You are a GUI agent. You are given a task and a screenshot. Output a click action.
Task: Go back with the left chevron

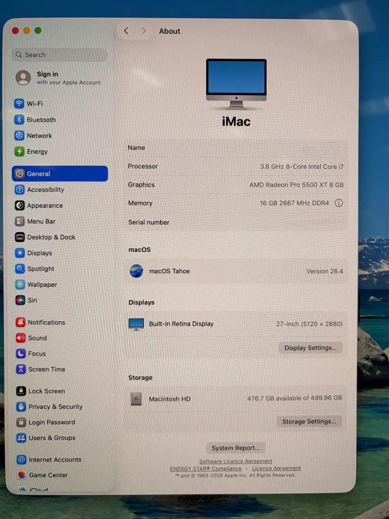pyautogui.click(x=126, y=31)
